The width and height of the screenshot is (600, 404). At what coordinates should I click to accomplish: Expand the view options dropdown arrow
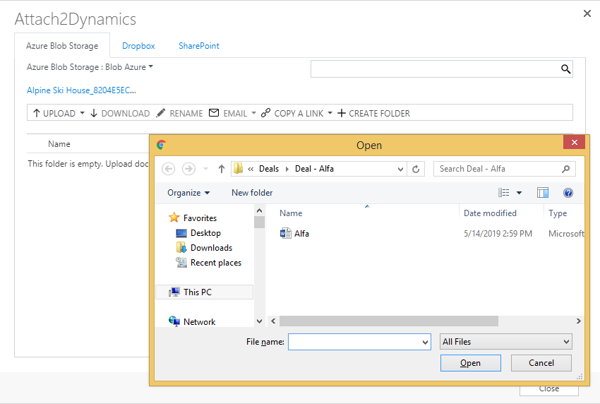tap(520, 193)
